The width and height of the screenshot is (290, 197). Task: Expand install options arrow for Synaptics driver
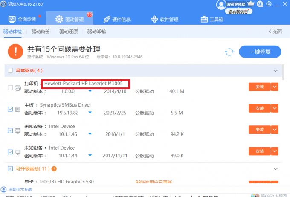(275, 108)
